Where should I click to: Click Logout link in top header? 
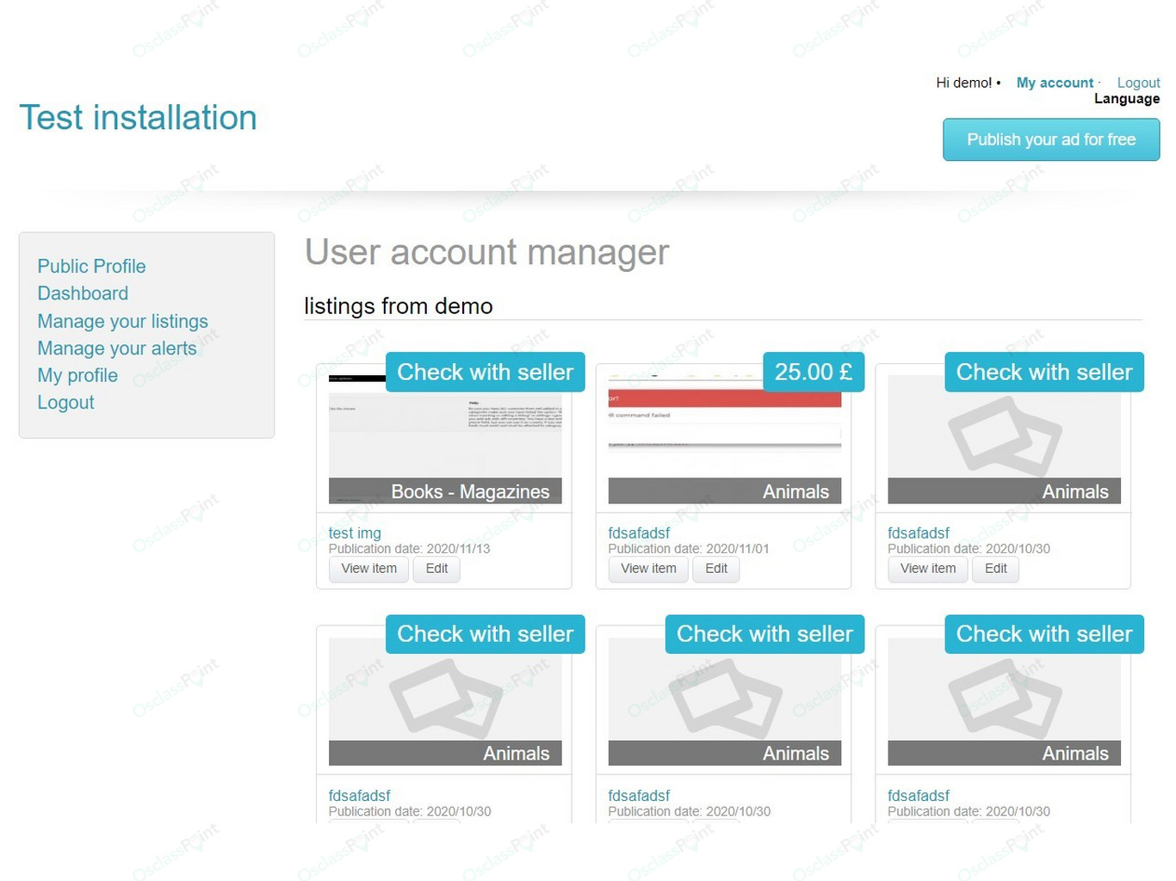1138,83
